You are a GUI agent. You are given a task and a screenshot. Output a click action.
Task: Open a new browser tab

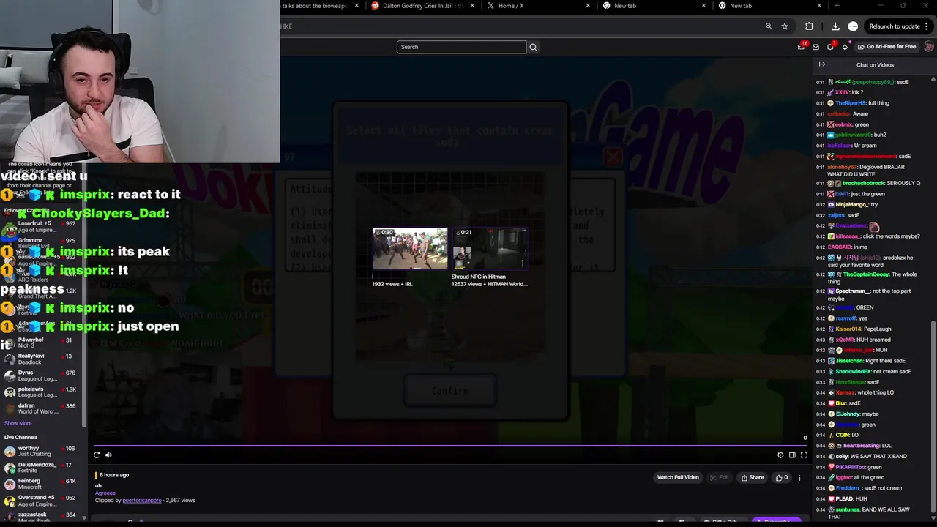coord(837,6)
